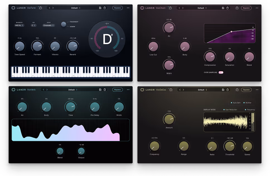The height and width of the screenshot is (176, 270).
Task: Select the Modern mode label in VoxTune
Action: pyautogui.click(x=72, y=27)
